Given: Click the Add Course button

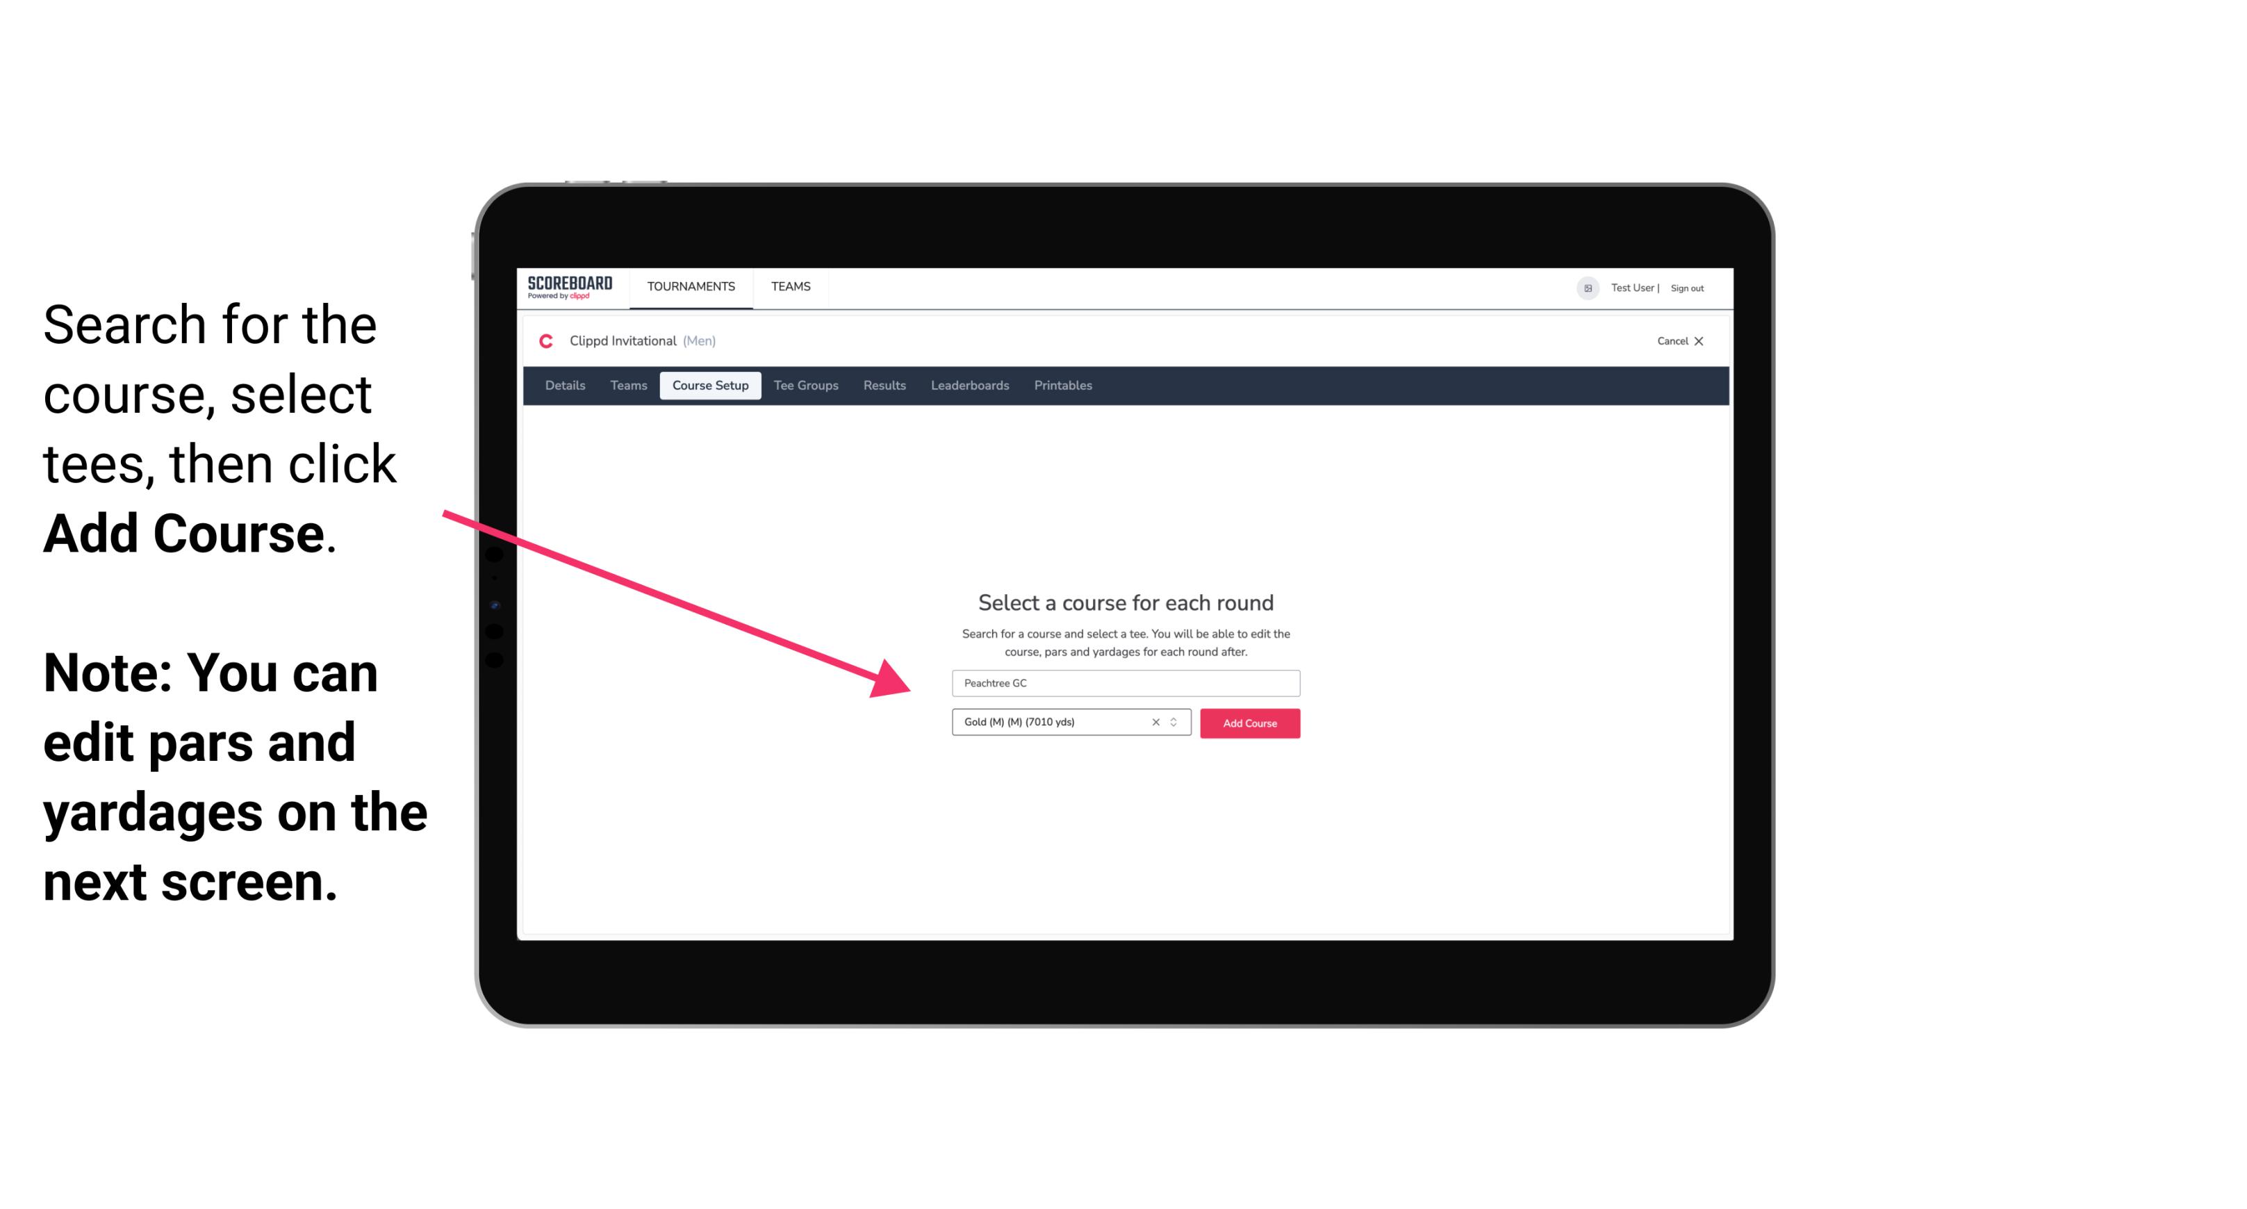Looking at the screenshot, I should [x=1249, y=722].
